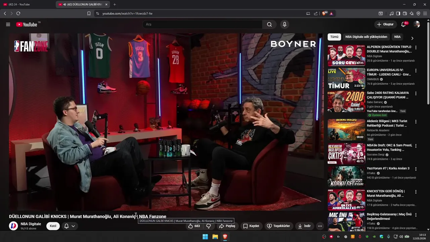The height and width of the screenshot is (242, 430).
Task: Click the search magnifier button
Action: 269,25
